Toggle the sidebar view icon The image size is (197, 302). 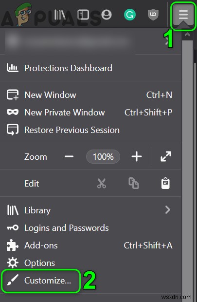coord(83,15)
